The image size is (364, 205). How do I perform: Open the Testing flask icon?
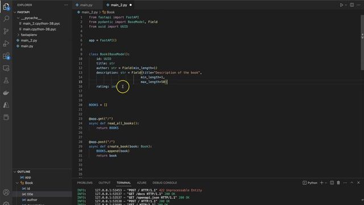point(6,80)
